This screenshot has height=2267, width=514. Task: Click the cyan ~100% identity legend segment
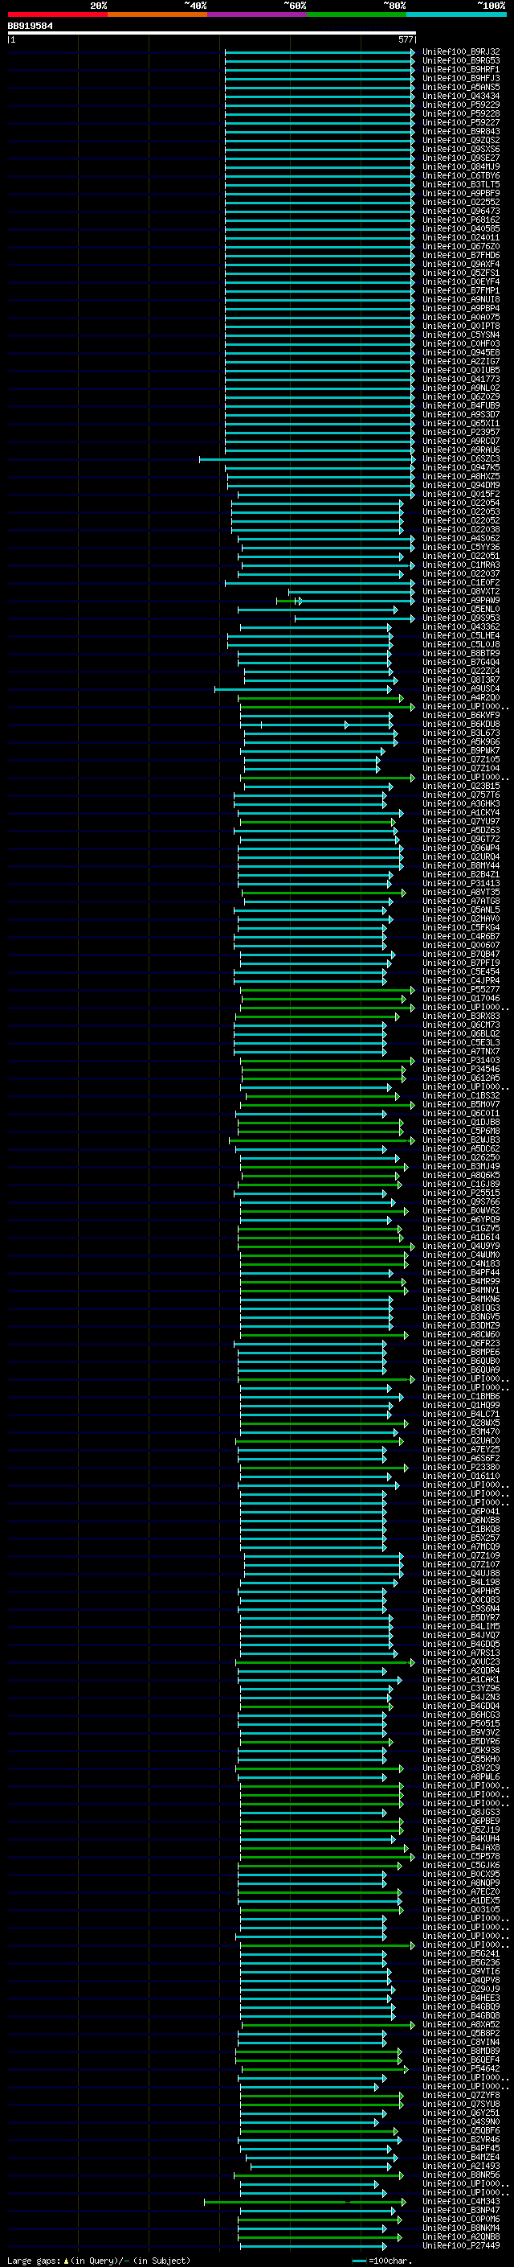coord(456,14)
